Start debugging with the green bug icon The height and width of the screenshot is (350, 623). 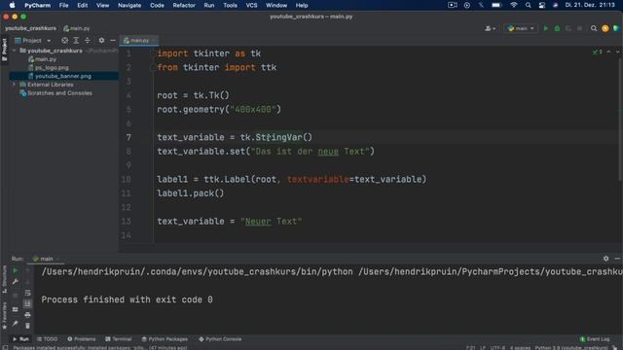(557, 28)
